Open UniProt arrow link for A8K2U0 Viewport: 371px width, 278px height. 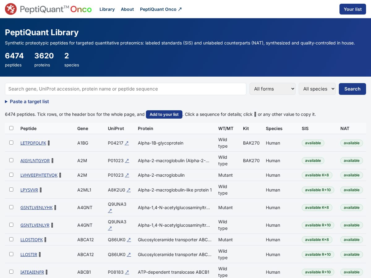click(129, 190)
